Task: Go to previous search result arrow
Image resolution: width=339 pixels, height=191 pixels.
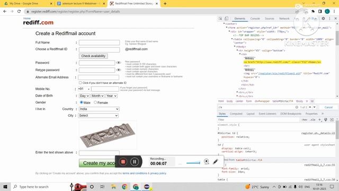Action: coord(310,107)
